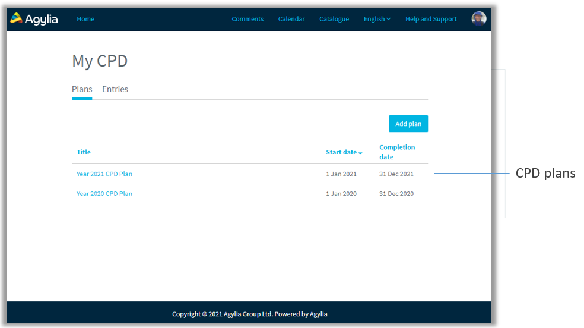584x328 pixels.
Task: Sort by Completion date column
Action: [397, 152]
